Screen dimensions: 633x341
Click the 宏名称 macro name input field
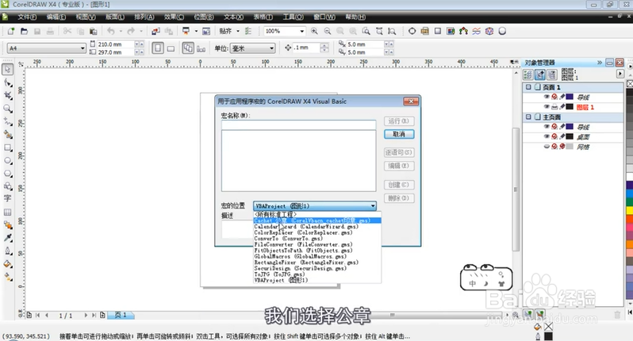tap(298, 125)
